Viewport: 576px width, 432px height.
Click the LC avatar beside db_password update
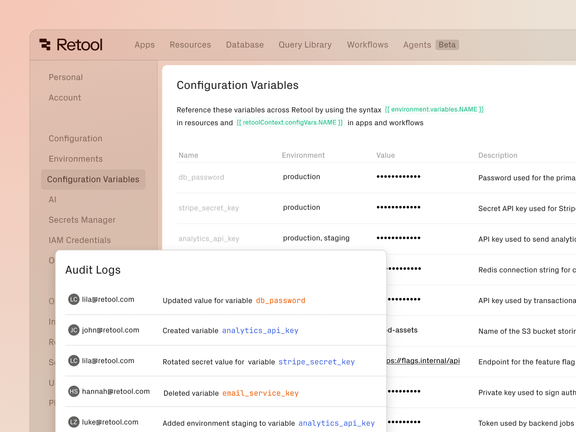(x=74, y=299)
